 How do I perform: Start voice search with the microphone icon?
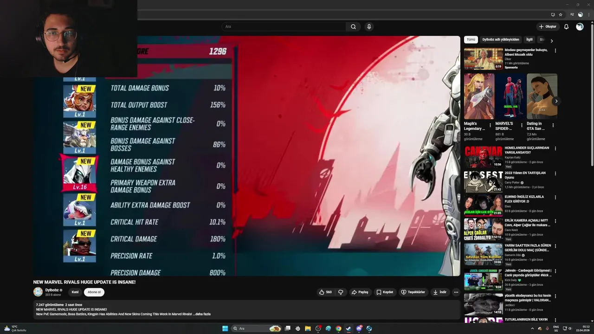(369, 26)
